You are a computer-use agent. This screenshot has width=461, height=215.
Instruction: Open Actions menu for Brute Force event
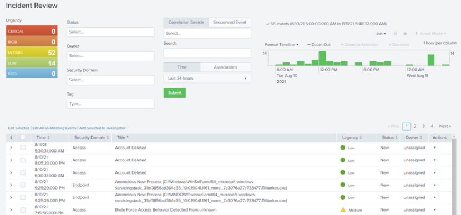(435, 209)
